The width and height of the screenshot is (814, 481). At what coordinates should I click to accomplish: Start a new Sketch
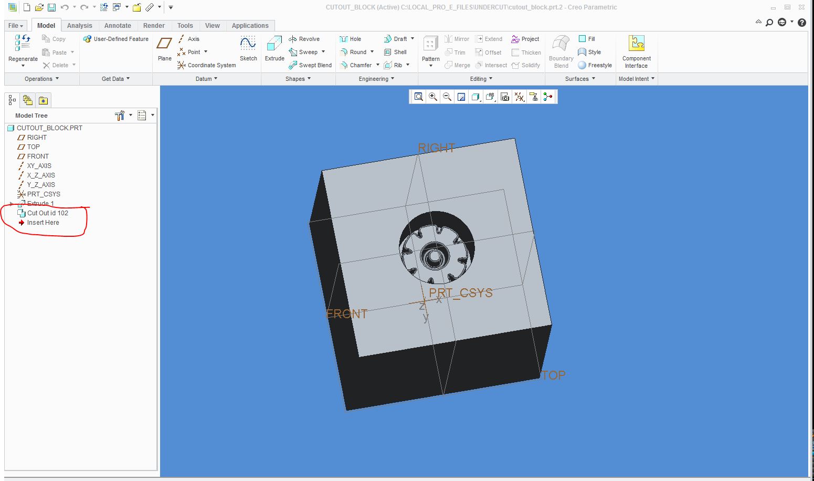(248, 48)
